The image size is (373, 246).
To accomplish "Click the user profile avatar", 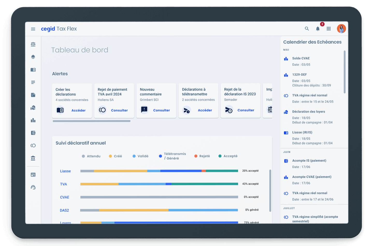I will point(341,29).
